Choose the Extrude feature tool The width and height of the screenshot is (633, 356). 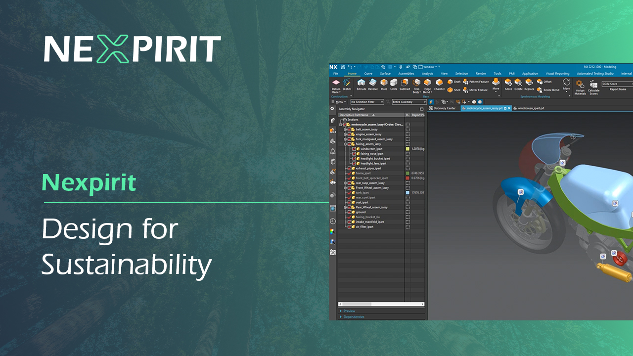[362, 85]
